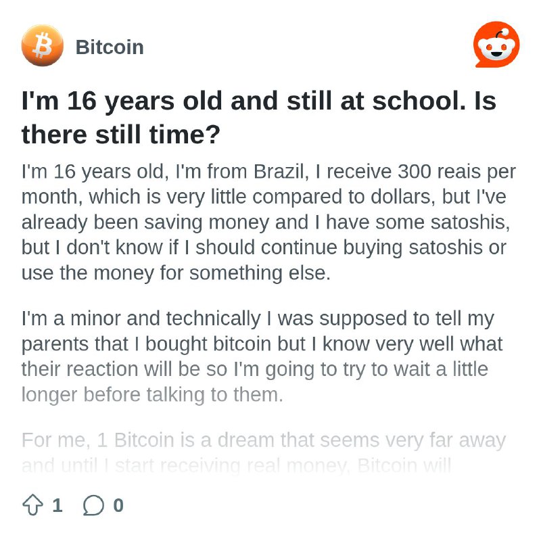
Task: Select the line 'already been saving money'
Action: click(x=266, y=222)
